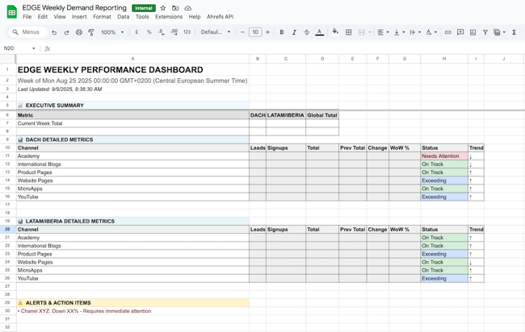Image resolution: width=525 pixels, height=332 pixels.
Task: Open the Ahrefs API menu
Action: pyautogui.click(x=220, y=17)
